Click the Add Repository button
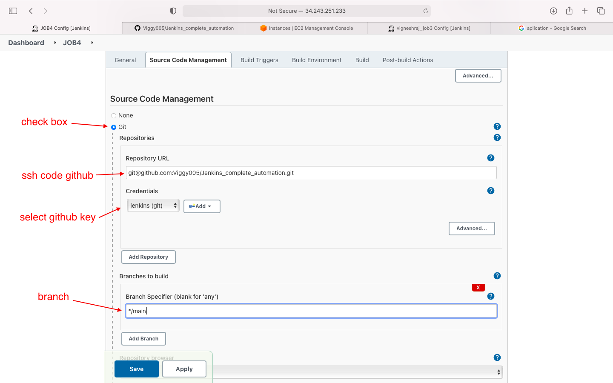The image size is (613, 383). click(149, 257)
